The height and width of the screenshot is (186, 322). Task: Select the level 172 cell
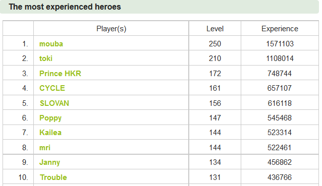215,74
